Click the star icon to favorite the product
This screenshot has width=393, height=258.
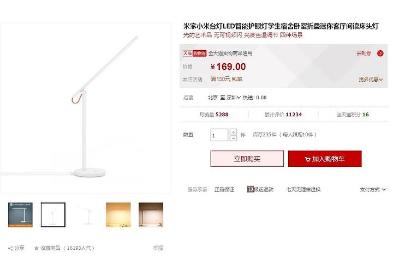pos(37,248)
